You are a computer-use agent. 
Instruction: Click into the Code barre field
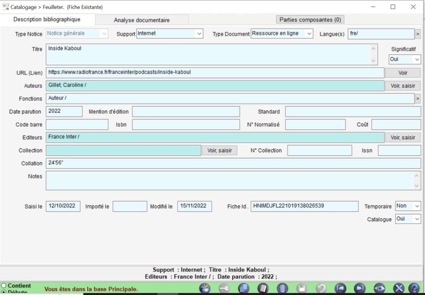coord(77,124)
